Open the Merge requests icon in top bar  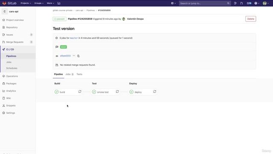point(241,3)
